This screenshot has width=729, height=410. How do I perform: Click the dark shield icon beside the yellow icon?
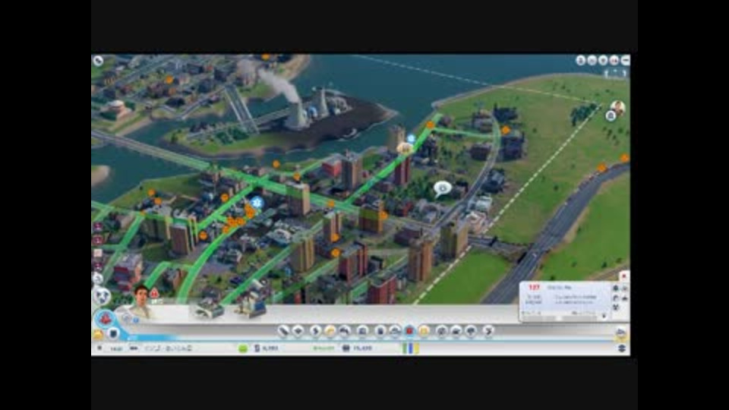tap(113, 333)
